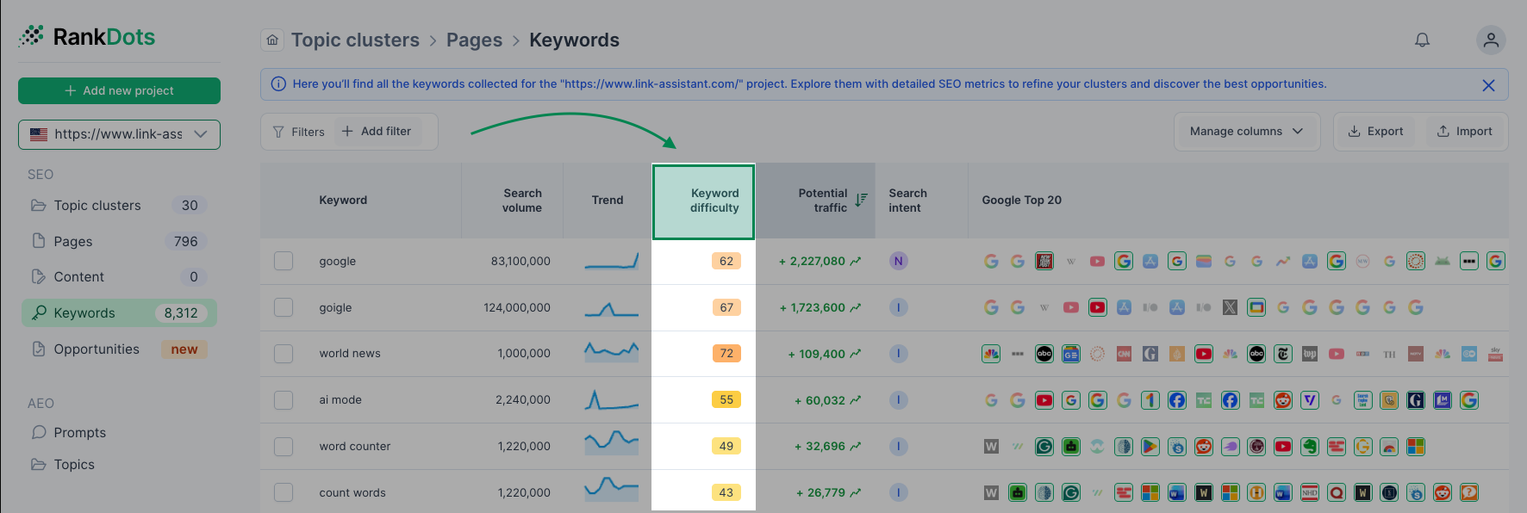
Task: Check the box for word counter row
Action: point(284,447)
